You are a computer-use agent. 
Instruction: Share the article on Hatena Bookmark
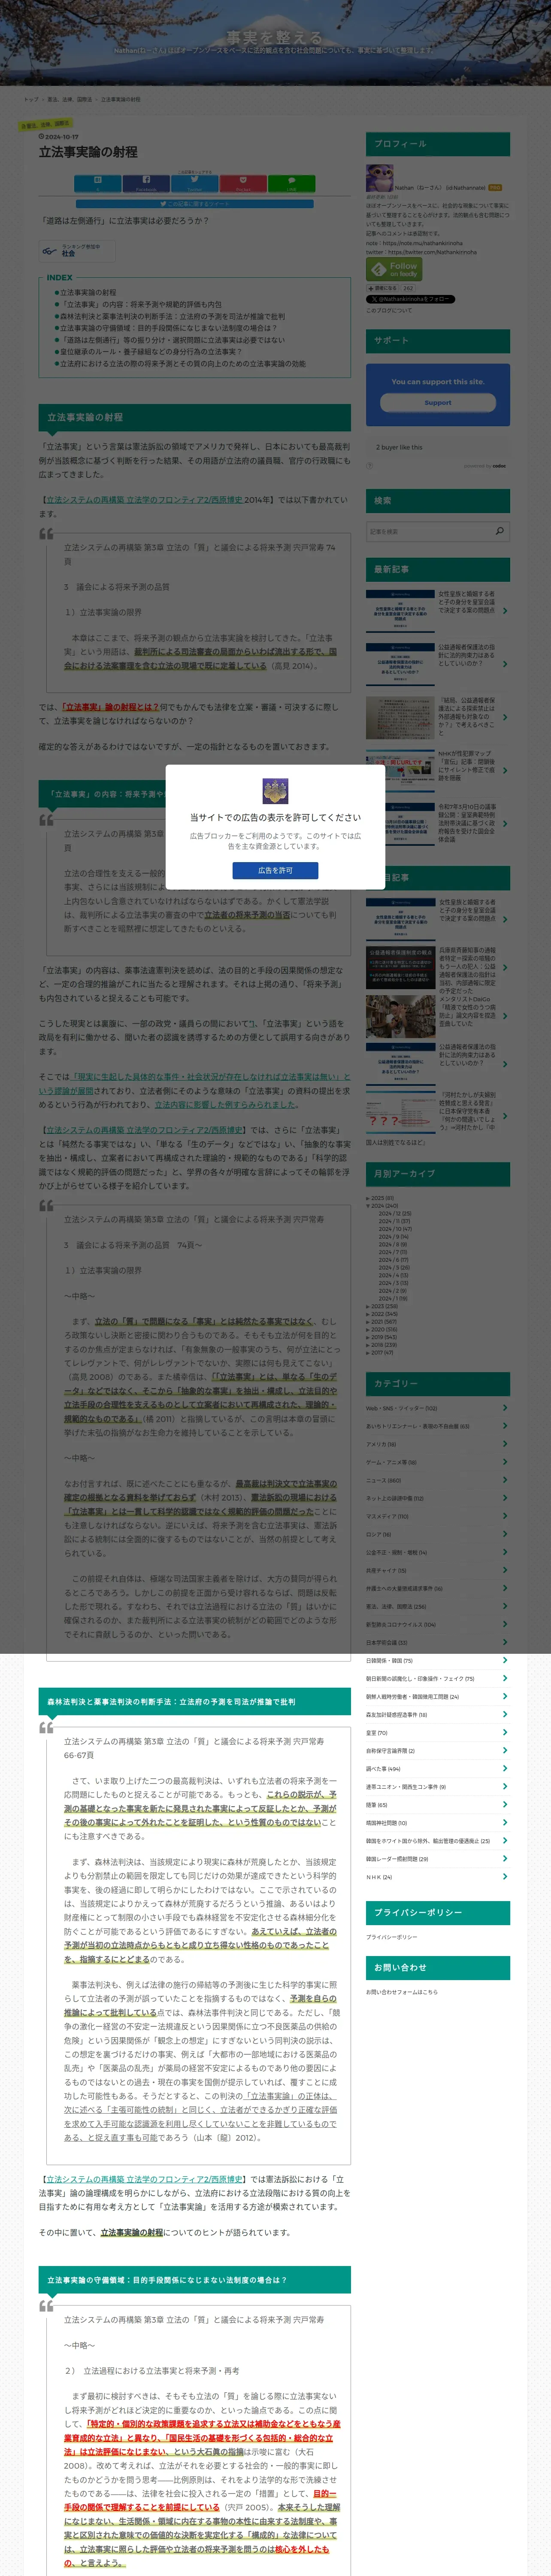click(x=98, y=184)
